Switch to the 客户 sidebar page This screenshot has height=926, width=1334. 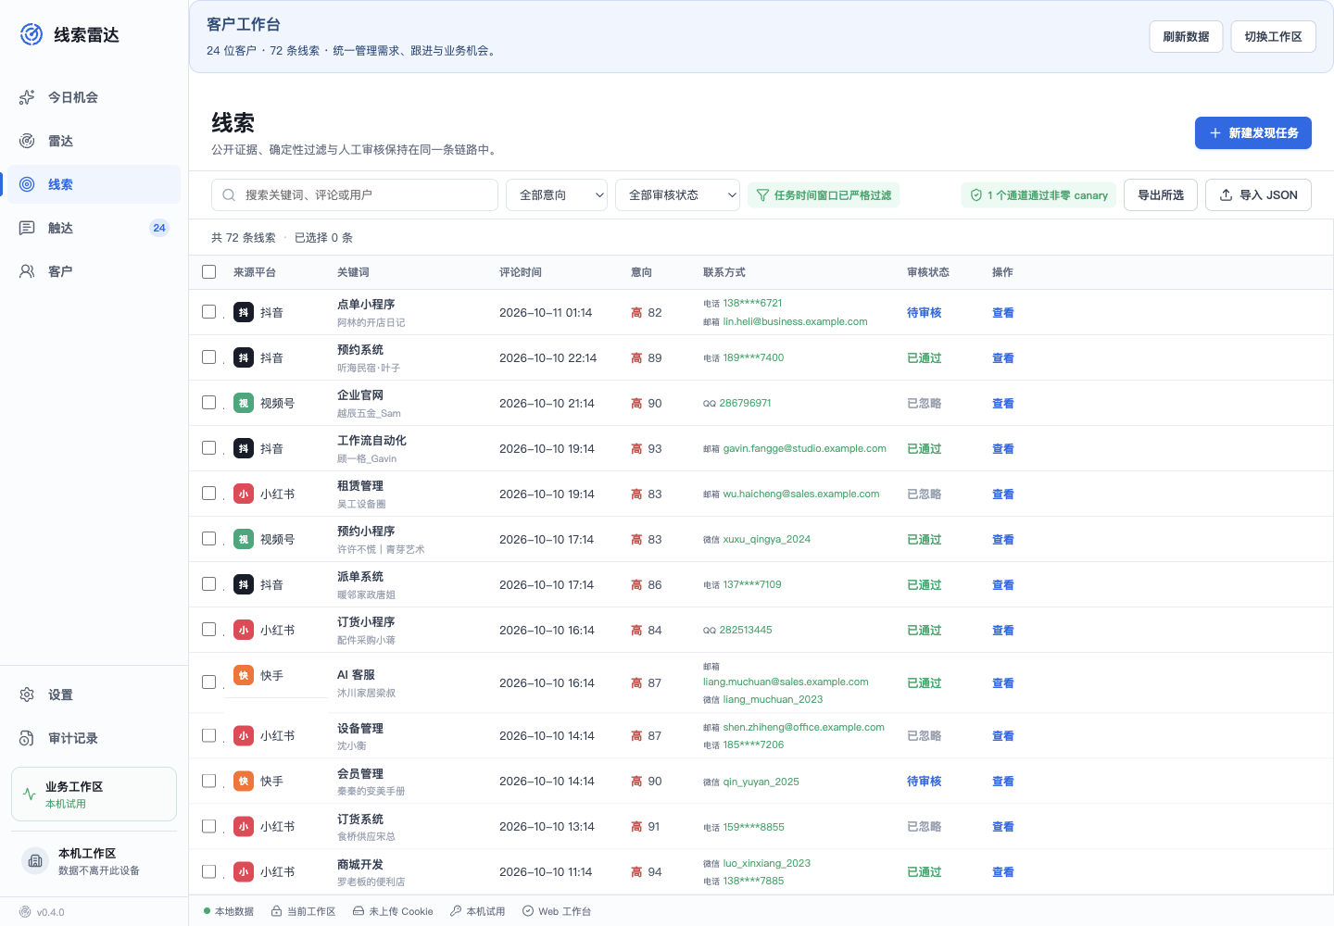[94, 271]
